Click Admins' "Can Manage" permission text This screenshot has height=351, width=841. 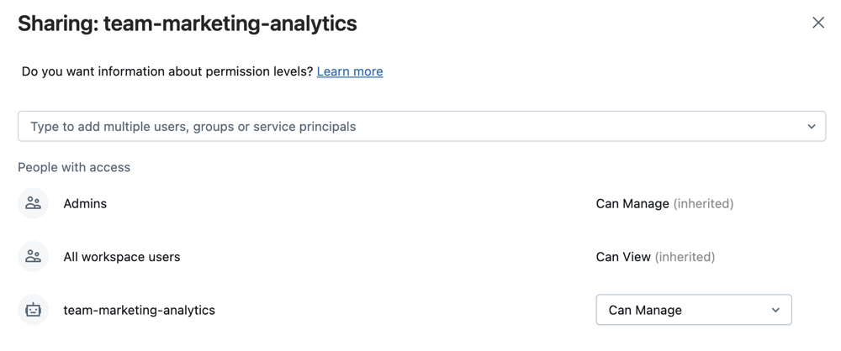(x=632, y=203)
